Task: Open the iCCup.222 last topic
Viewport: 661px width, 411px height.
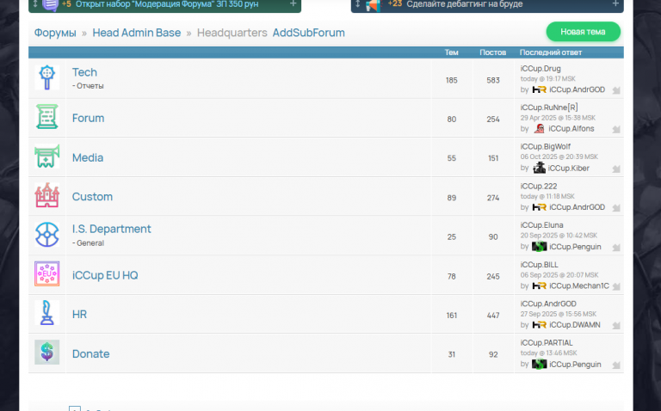Action: click(538, 186)
